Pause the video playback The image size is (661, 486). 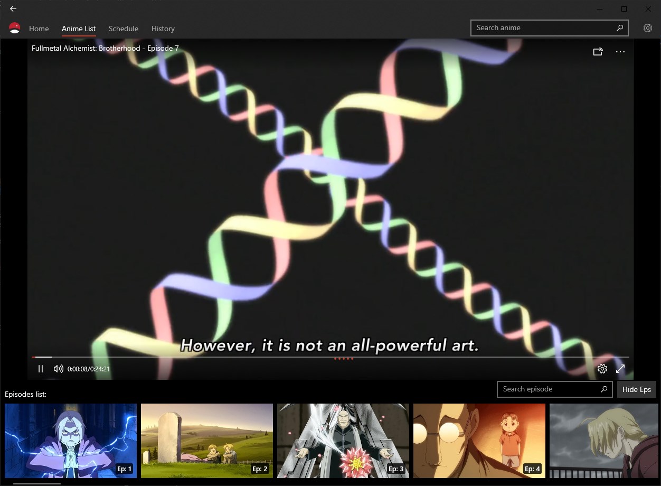(41, 369)
